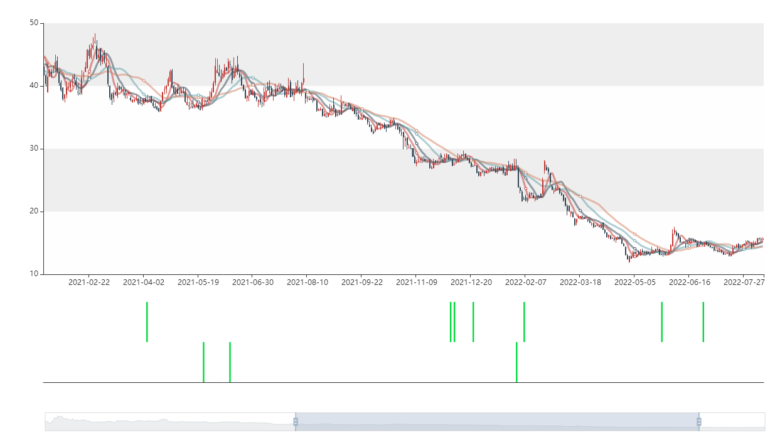Grab the left handle of the zoom slider
The height and width of the screenshot is (440, 770).
click(x=296, y=422)
